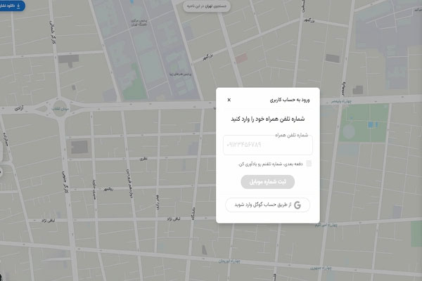
Task: Close the account login dialog
Action: 229,100
